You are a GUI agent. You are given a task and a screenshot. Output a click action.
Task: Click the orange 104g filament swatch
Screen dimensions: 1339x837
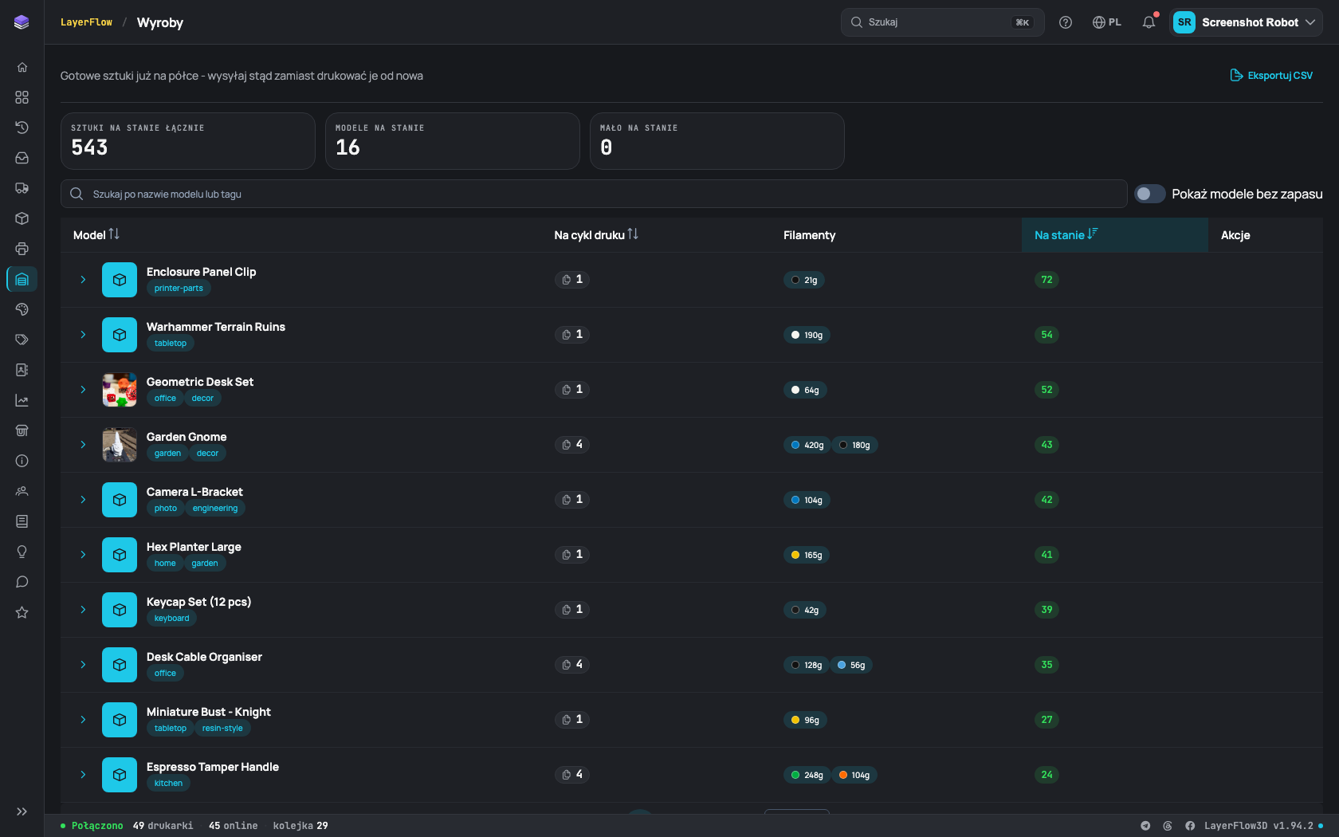(x=854, y=775)
